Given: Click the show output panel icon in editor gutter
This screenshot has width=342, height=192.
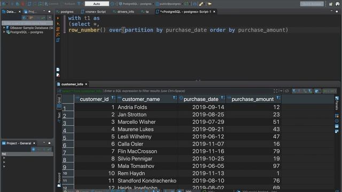Looking at the screenshot, I should 58,69.
